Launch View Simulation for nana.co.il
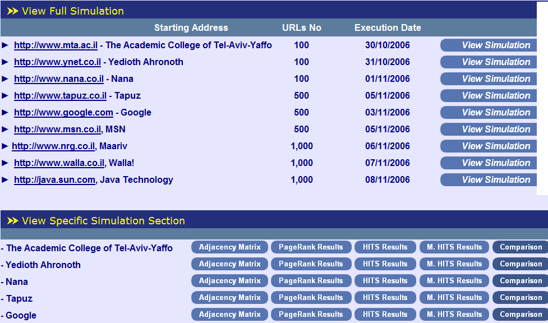548x323 pixels. [489, 79]
